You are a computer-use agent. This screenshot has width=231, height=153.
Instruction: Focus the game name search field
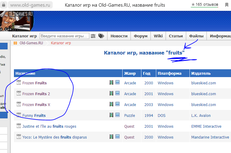click(x=64, y=36)
